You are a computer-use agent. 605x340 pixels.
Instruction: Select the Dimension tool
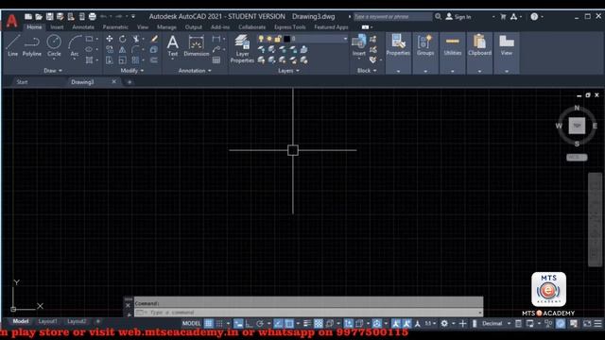coord(196,45)
